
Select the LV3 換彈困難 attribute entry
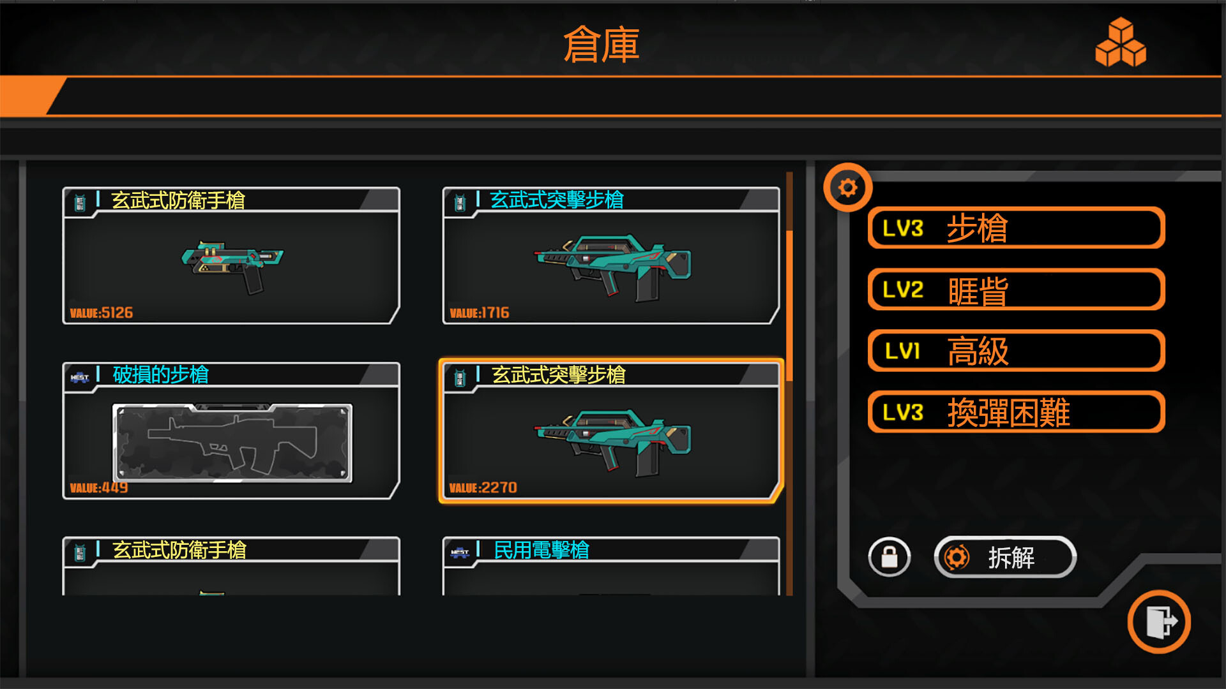pos(1016,412)
